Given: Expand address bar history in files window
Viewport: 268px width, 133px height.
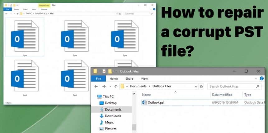Looking at the screenshot, I should click(117, 14).
